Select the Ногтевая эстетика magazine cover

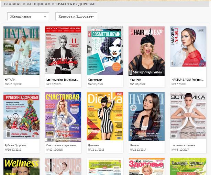pos(188,117)
